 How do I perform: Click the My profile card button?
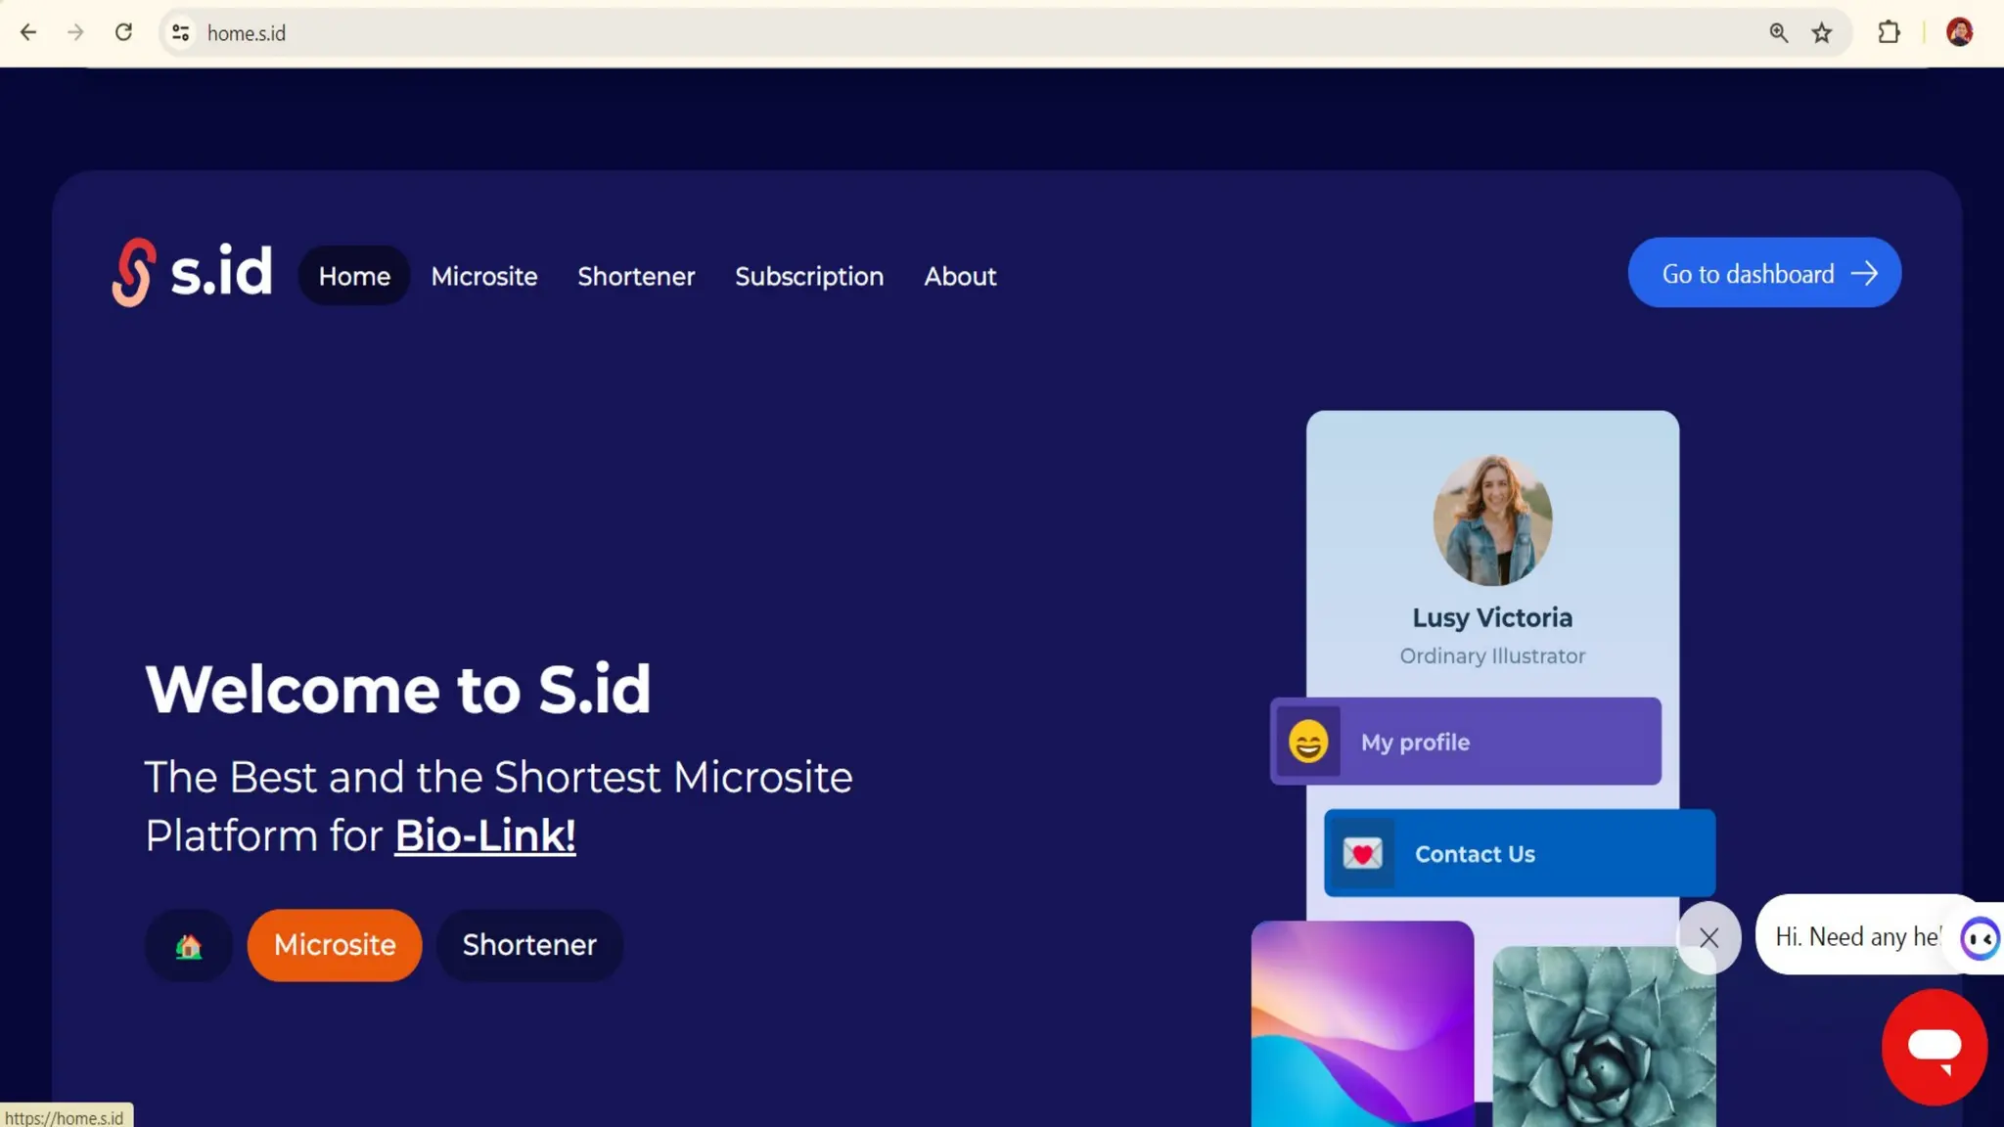coord(1466,742)
